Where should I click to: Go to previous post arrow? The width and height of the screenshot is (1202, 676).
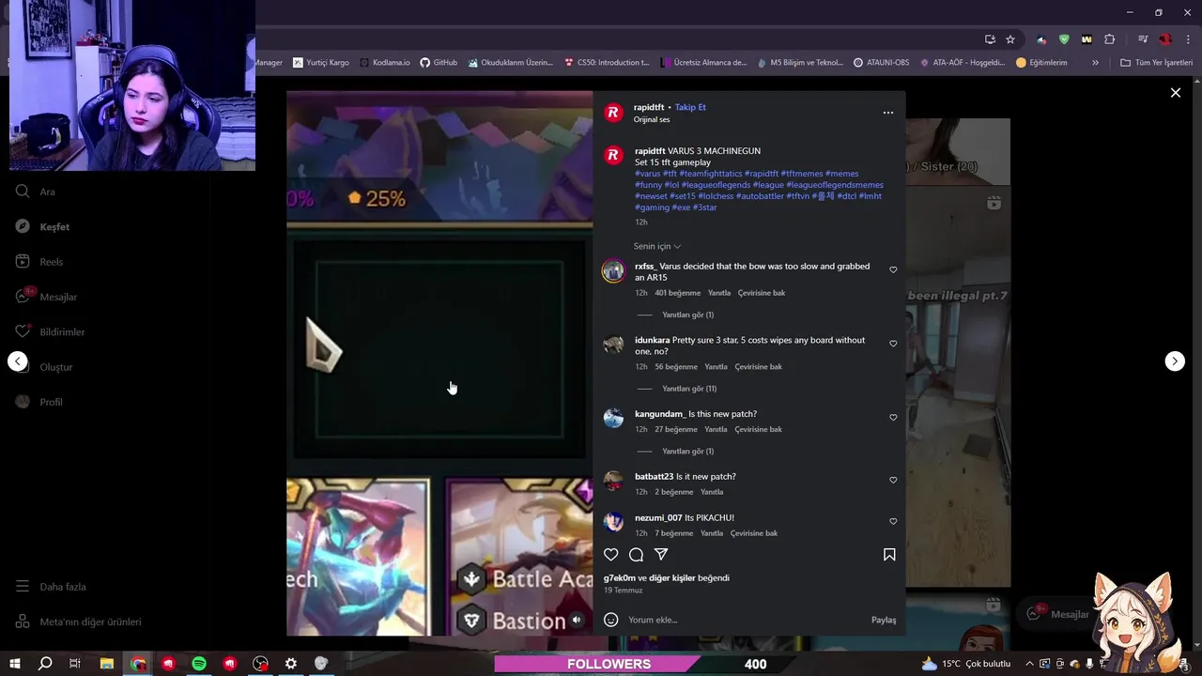click(18, 361)
